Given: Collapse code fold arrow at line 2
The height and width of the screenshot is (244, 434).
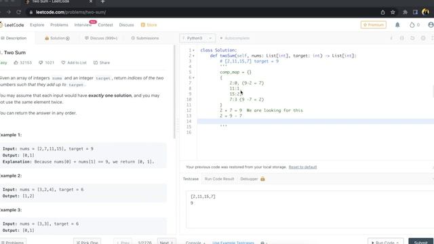Looking at the screenshot, I should coord(193,56).
